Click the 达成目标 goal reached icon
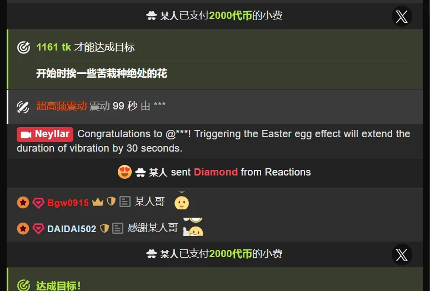Image resolution: width=430 pixels, height=291 pixels. point(23,285)
